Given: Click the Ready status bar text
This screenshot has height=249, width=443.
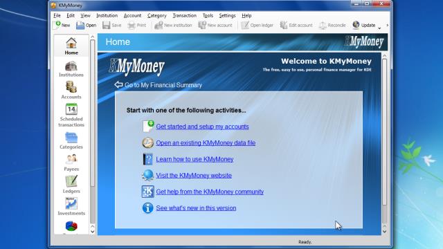Looking at the screenshot, I should tap(305, 242).
